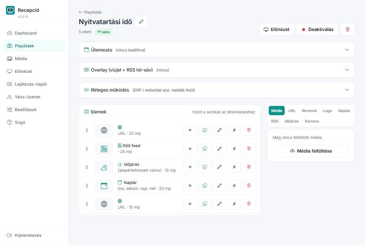Viewport: 365px width, 245px height.
Task: Switch to the Kamera tab
Action: coord(312,121)
